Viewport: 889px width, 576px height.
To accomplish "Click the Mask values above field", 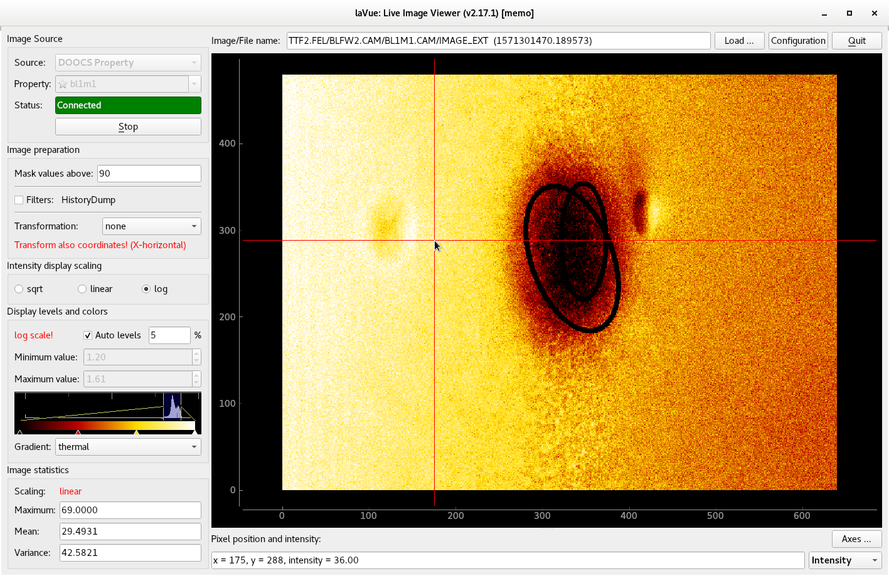I will [149, 174].
